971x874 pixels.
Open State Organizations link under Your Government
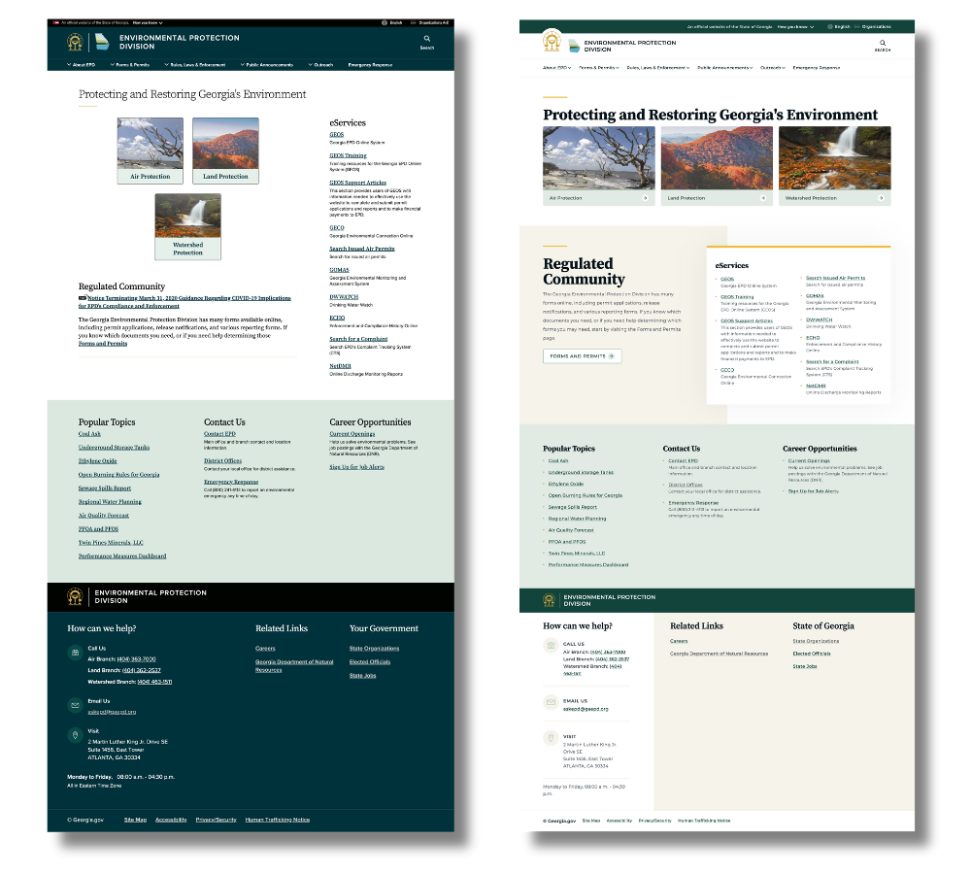[x=374, y=648]
